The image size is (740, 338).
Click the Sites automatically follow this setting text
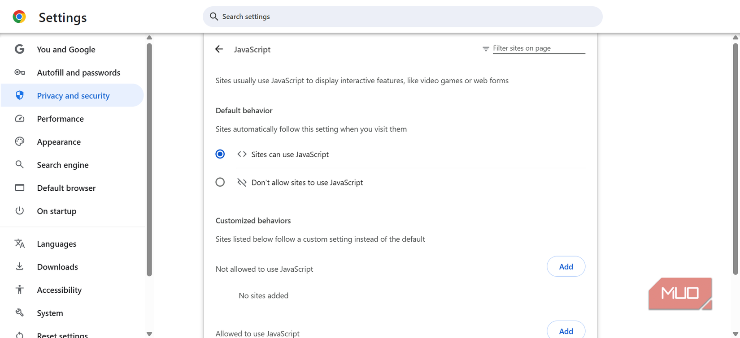(x=311, y=129)
